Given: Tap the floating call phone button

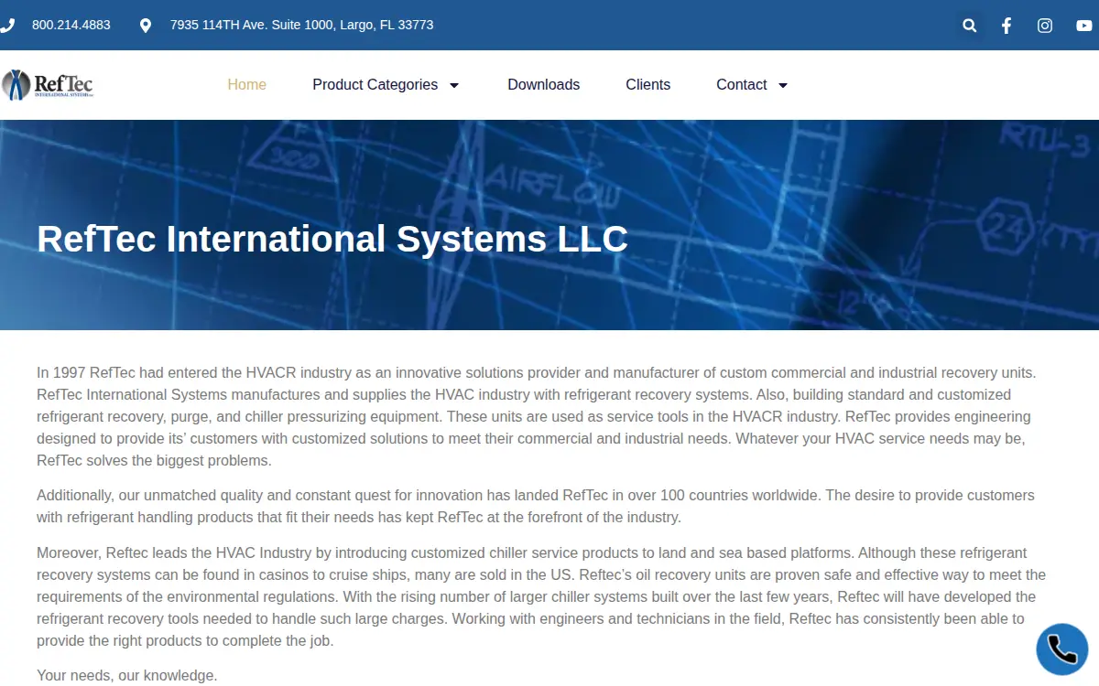Looking at the screenshot, I should click(1062, 649).
